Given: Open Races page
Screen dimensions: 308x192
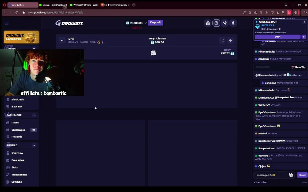Looking at the screenshot, I should [15, 123].
